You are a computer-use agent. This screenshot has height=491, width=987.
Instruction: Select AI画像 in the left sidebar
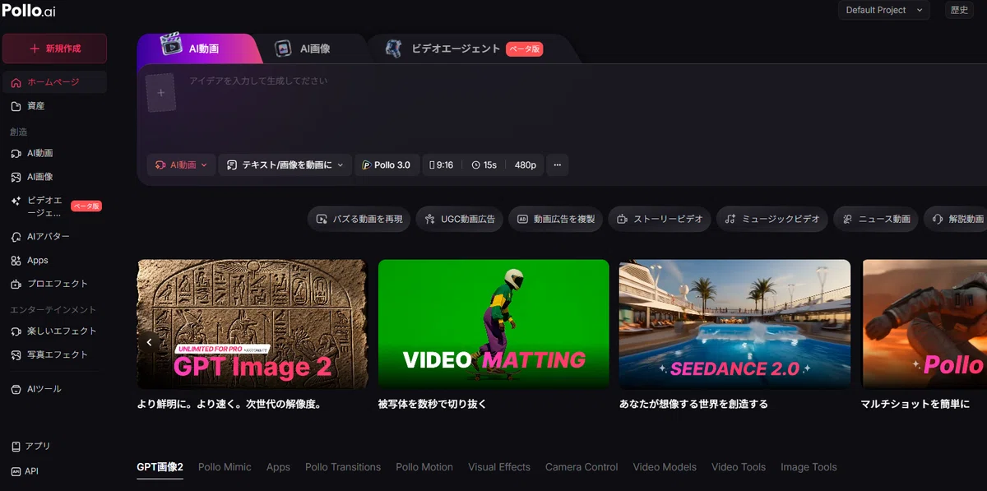coord(54,177)
